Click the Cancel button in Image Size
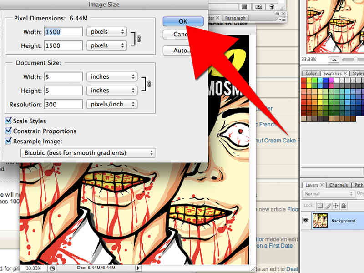The height and width of the screenshot is (273, 364). click(x=176, y=35)
